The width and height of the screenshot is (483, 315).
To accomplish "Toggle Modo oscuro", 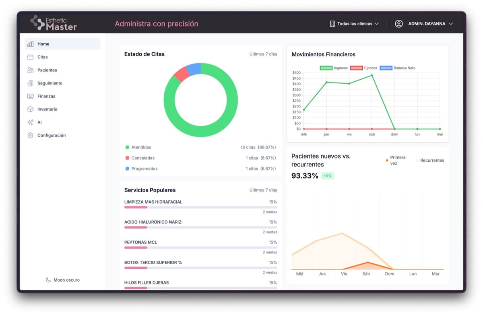I will (x=63, y=280).
